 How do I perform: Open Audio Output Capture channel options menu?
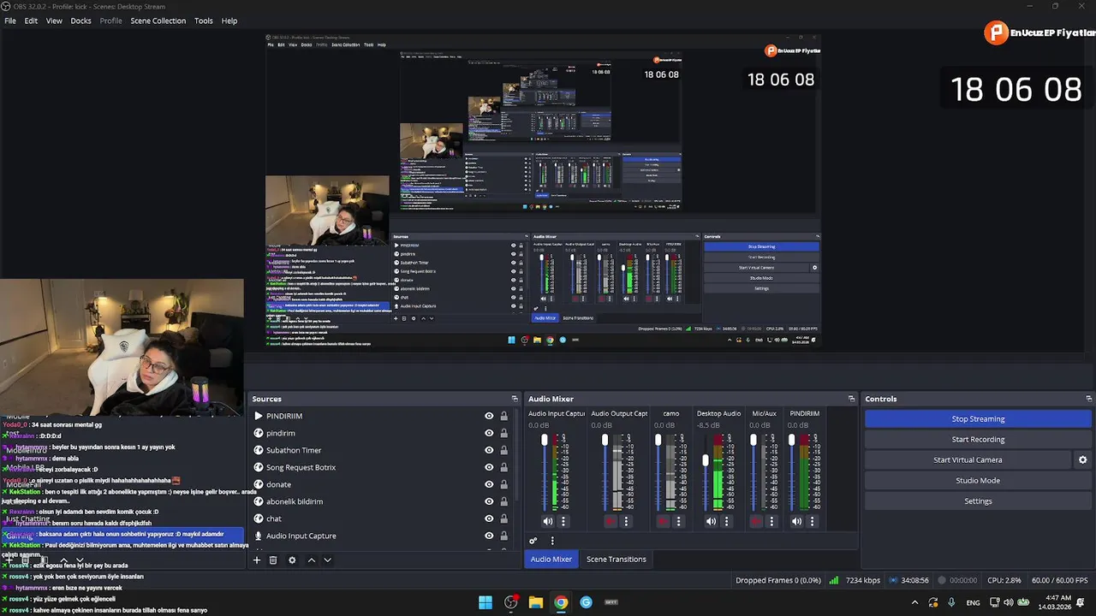tap(626, 521)
